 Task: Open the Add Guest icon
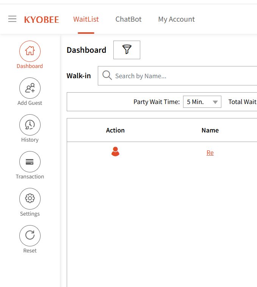point(30,88)
